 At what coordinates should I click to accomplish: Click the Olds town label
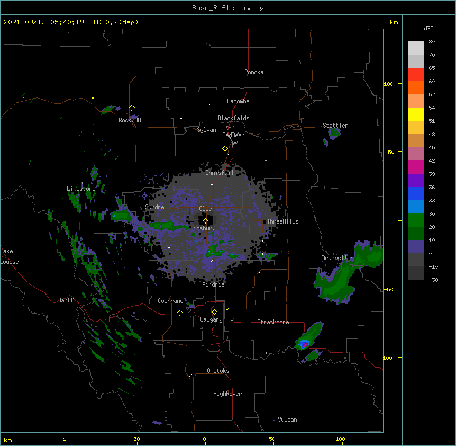click(205, 209)
